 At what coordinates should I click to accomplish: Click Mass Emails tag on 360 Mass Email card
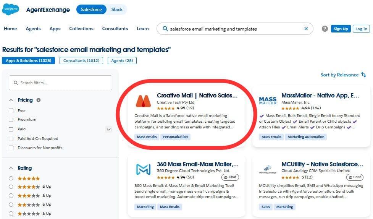pos(170,207)
